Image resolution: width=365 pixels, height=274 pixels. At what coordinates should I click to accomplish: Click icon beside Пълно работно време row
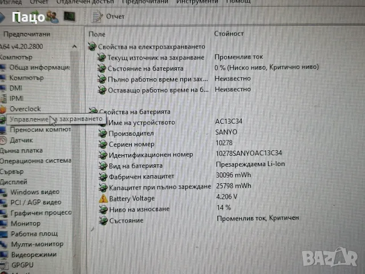tap(102, 79)
